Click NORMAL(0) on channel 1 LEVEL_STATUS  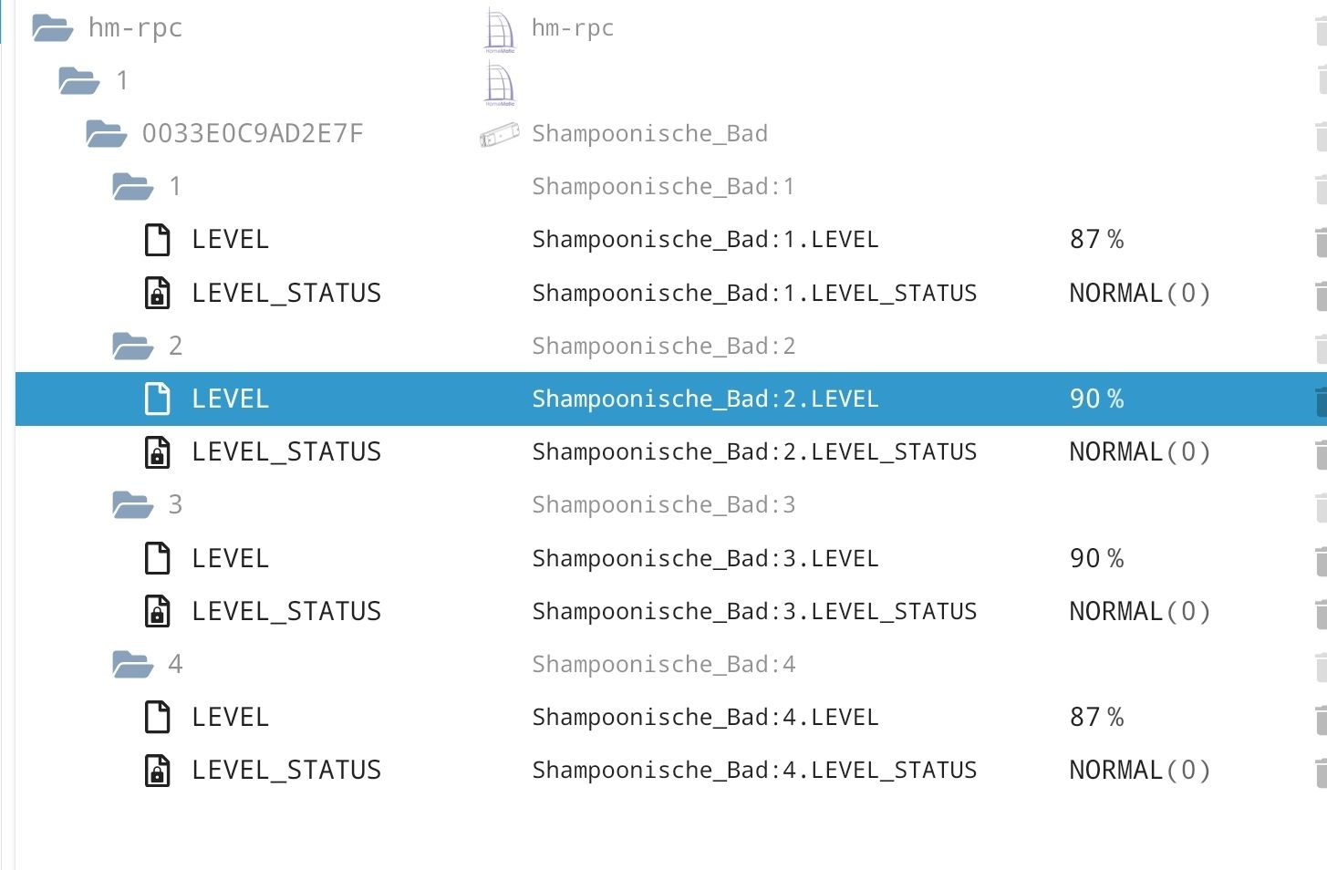point(1139,293)
